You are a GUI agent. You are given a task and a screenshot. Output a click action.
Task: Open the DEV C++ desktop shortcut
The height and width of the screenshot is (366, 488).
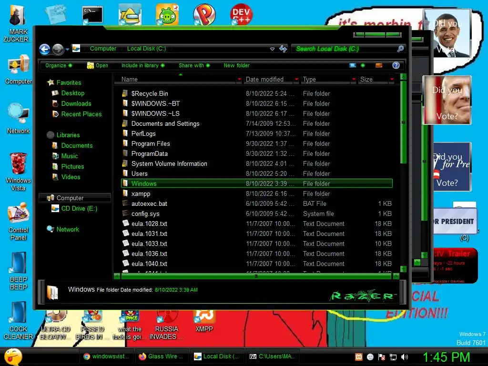tap(242, 14)
